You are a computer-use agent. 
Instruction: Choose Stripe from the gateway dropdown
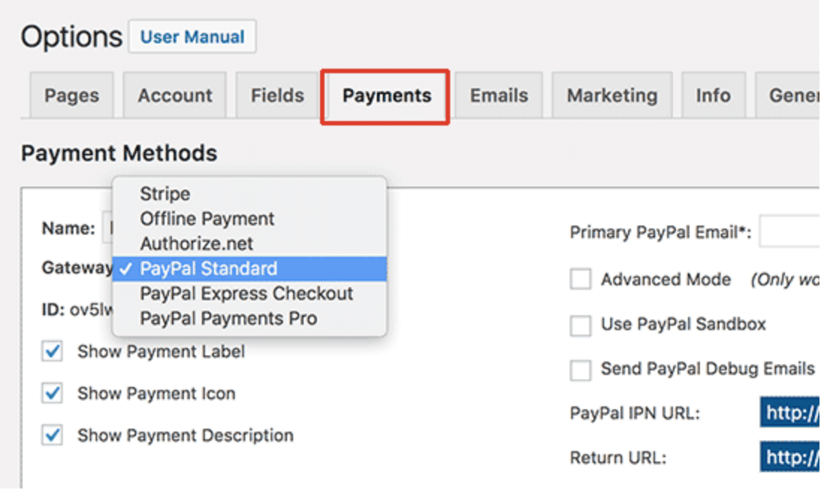165,193
